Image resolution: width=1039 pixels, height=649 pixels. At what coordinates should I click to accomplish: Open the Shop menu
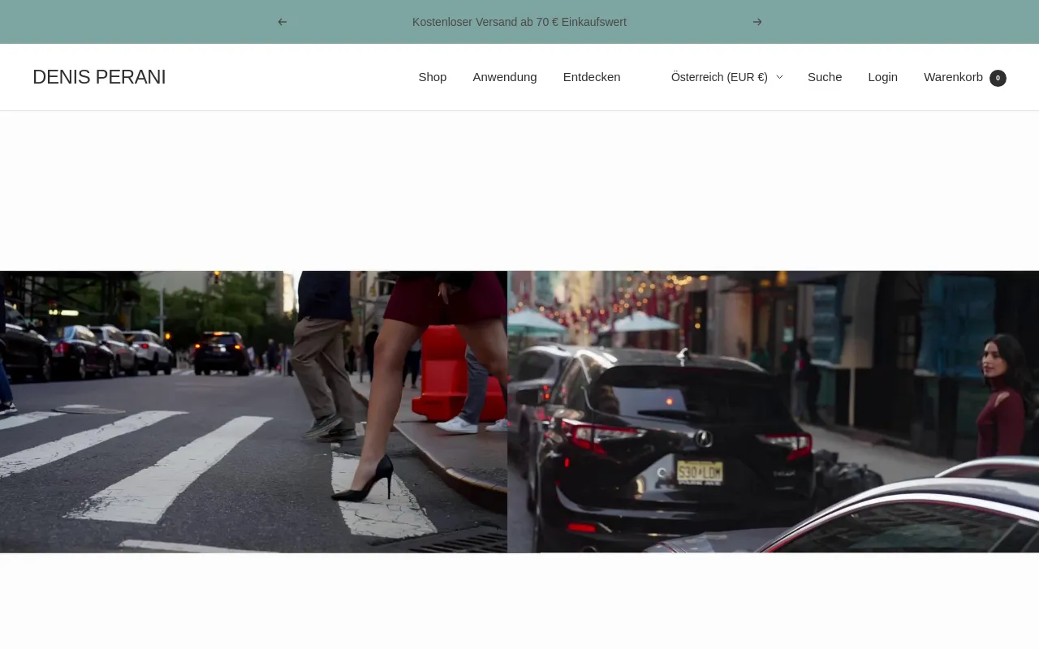tap(433, 77)
